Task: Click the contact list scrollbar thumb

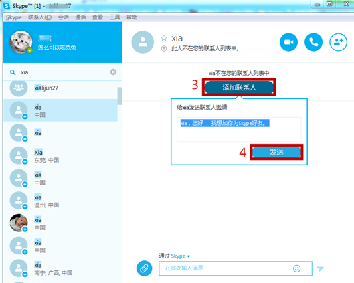Action: point(120,96)
